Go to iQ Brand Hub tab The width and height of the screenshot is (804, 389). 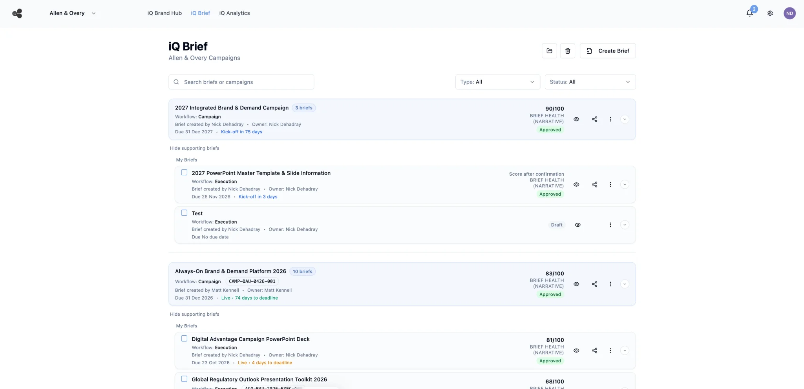coord(164,13)
